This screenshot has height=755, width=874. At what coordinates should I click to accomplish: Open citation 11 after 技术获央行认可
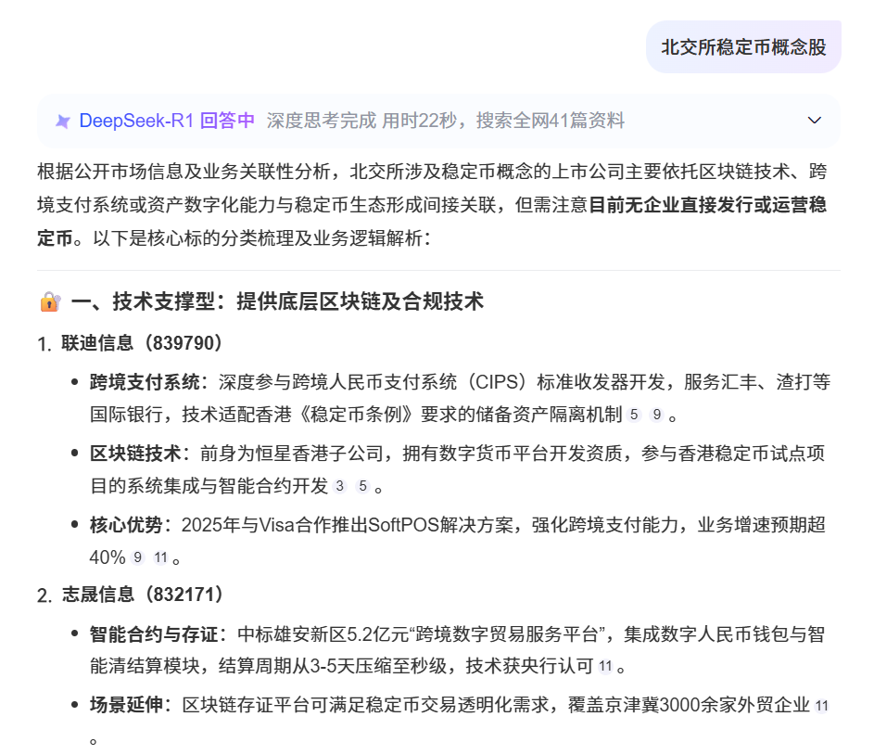[x=605, y=666]
